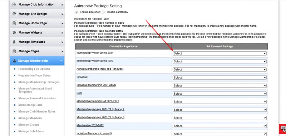Open Individual Membership 2021 aawaj link
The width and height of the screenshot is (286, 136).
click(x=96, y=85)
